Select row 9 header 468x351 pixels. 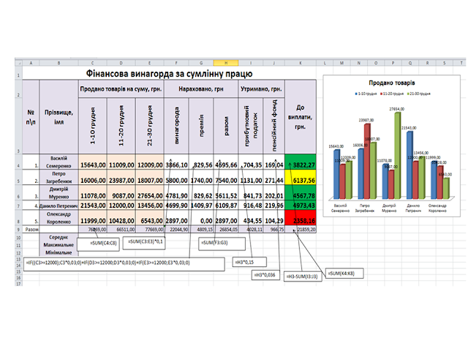[18, 230]
